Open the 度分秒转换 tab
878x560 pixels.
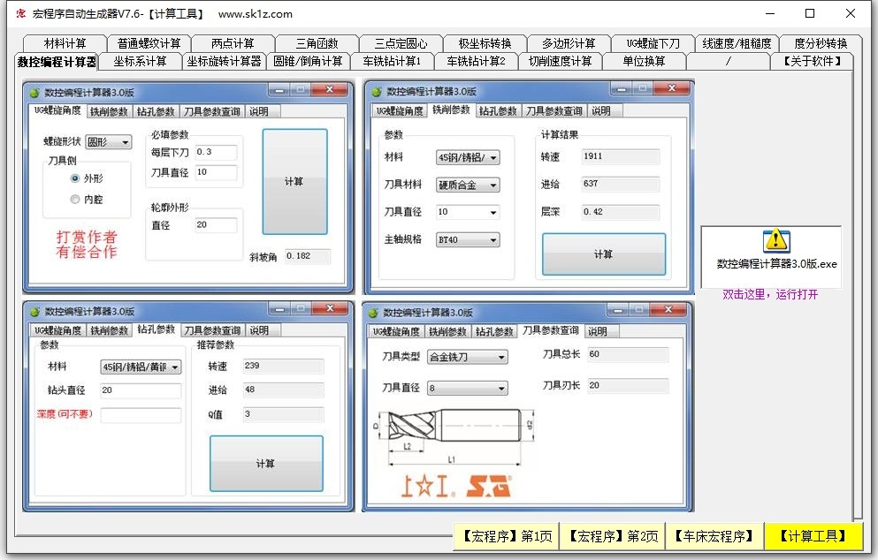click(x=821, y=43)
